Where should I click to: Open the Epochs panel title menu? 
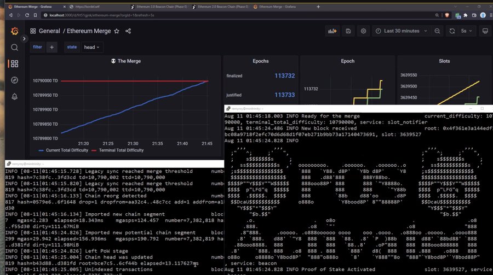(x=261, y=61)
